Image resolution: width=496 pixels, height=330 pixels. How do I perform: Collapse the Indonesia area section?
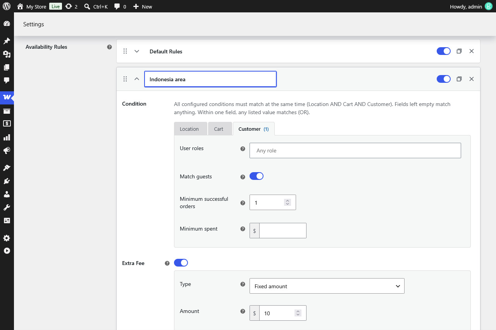[137, 79]
